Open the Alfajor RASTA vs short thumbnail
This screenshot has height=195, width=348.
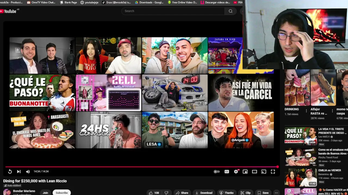click(323, 87)
